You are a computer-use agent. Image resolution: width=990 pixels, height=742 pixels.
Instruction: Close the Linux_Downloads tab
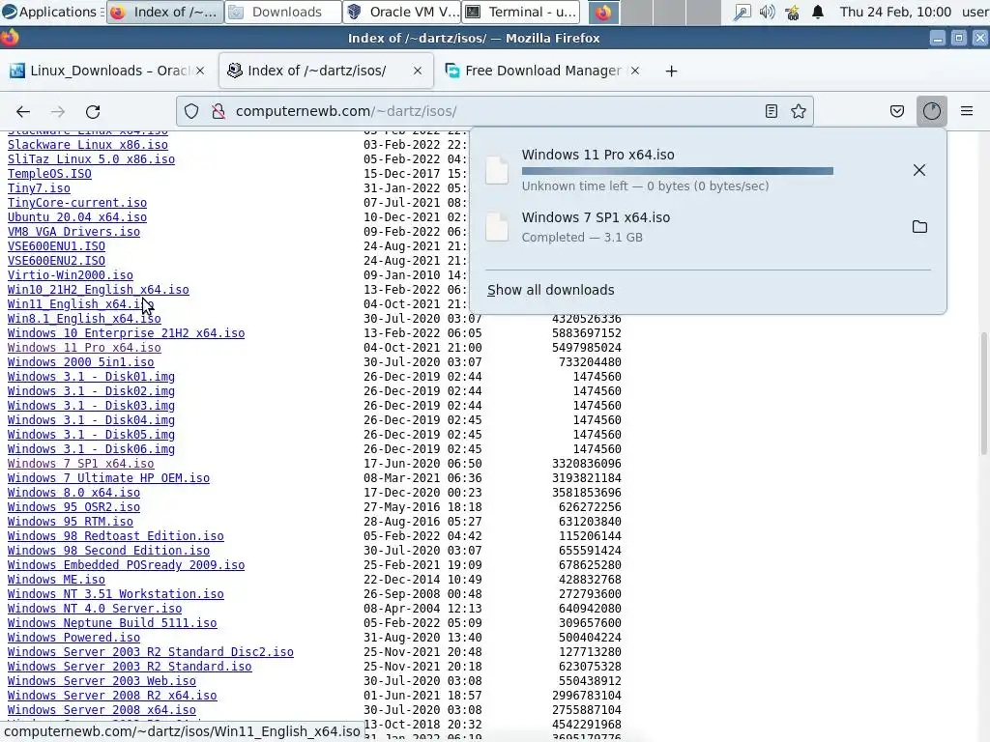point(200,71)
